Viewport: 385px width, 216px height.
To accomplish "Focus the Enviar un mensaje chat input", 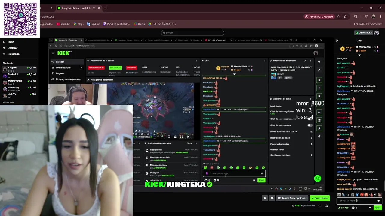I will coord(359,201).
